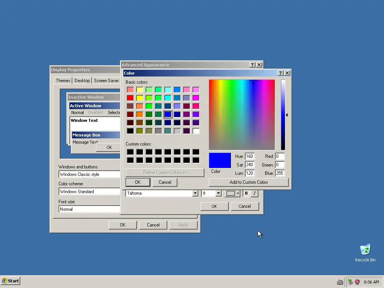Click the Green value field

(280, 165)
